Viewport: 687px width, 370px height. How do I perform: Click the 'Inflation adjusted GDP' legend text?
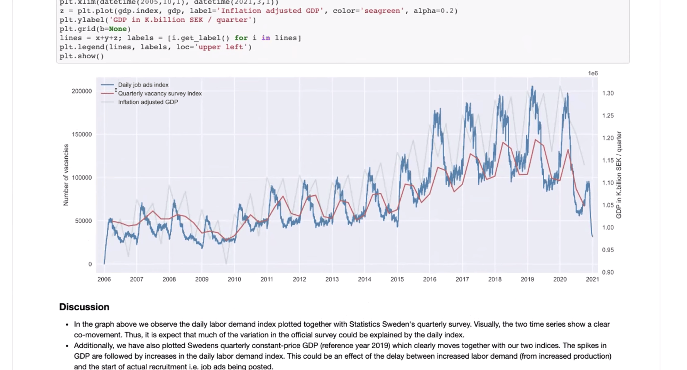148,102
